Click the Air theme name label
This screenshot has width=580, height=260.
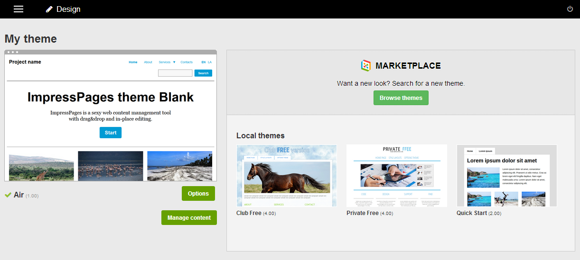coord(19,195)
